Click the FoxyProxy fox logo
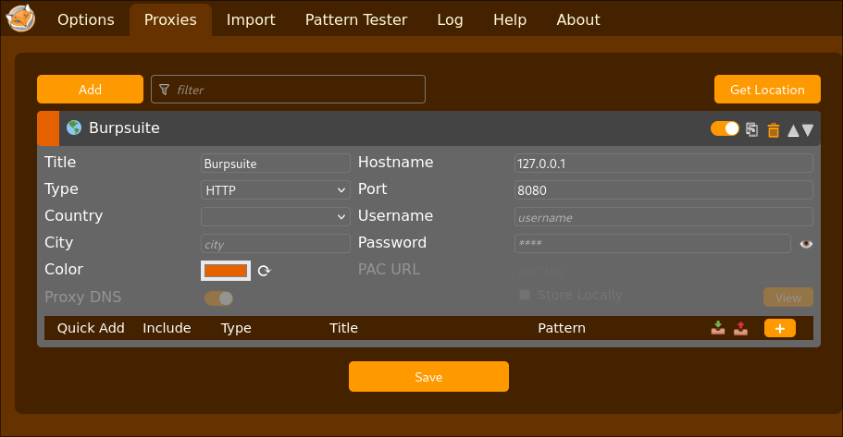The image size is (843, 437). click(x=20, y=18)
